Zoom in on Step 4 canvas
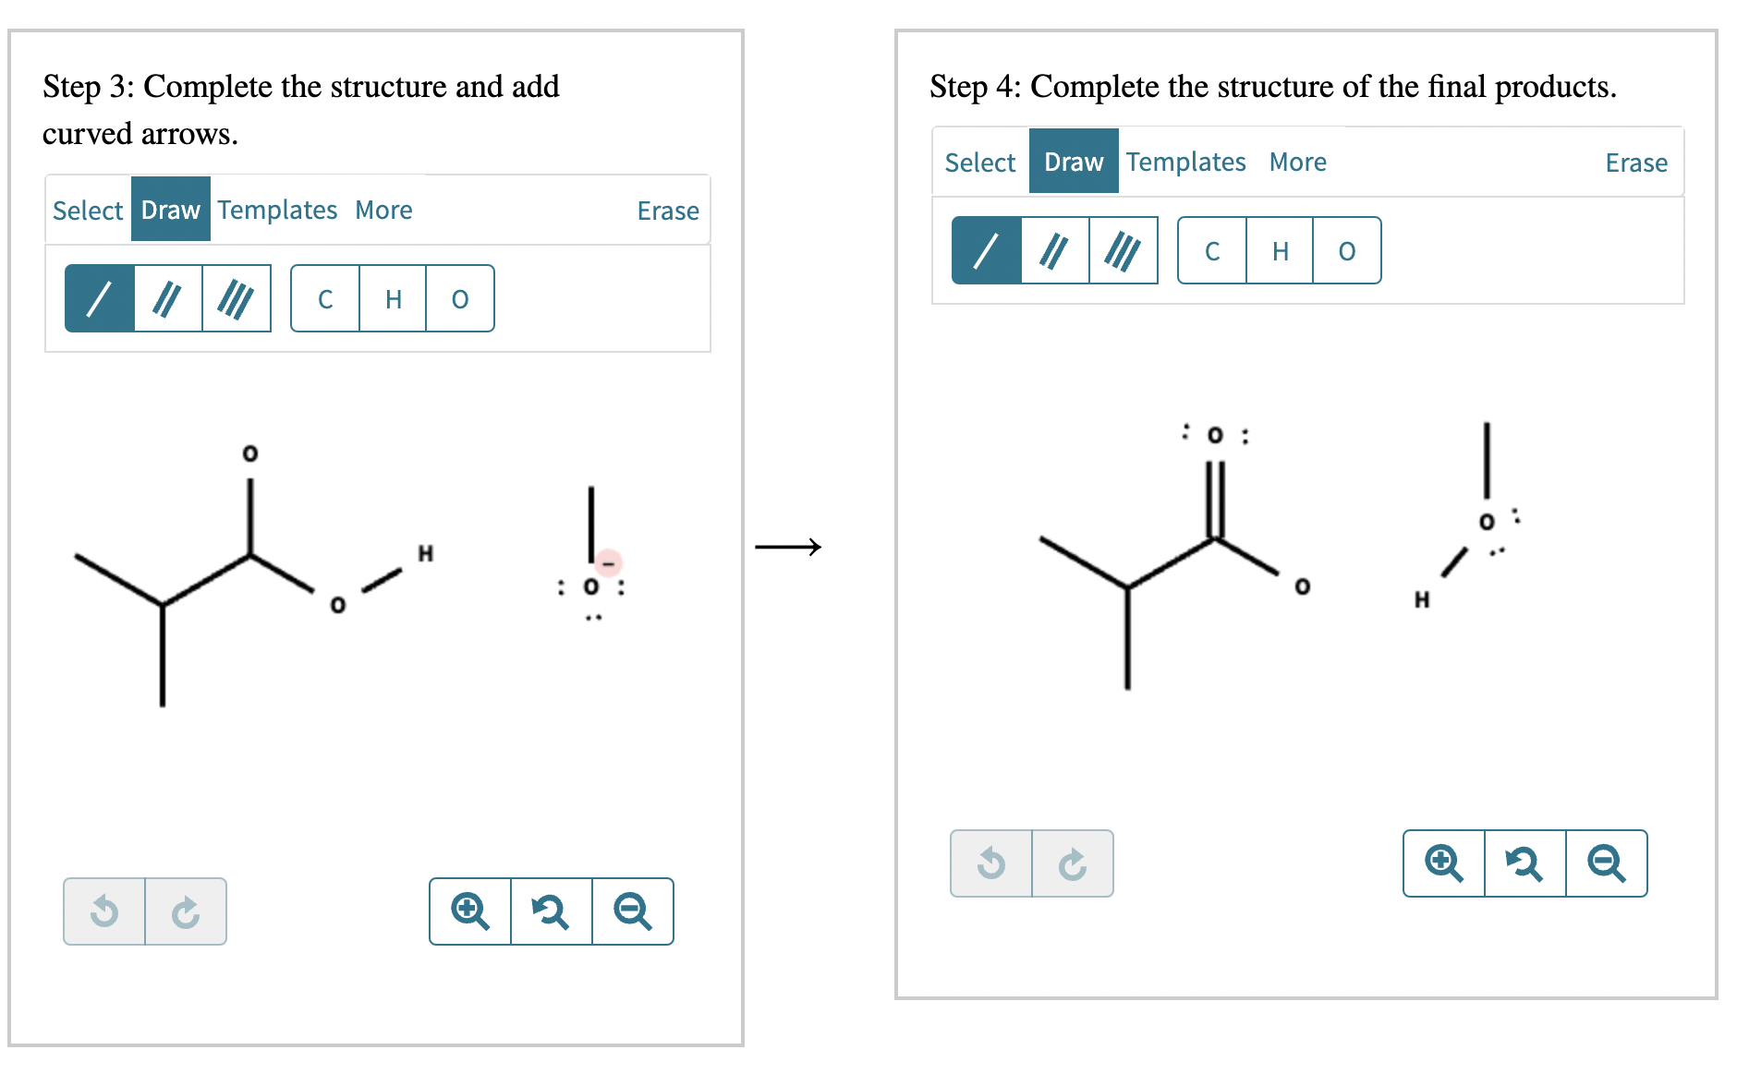This screenshot has width=1737, height=1086. pos(1444,863)
